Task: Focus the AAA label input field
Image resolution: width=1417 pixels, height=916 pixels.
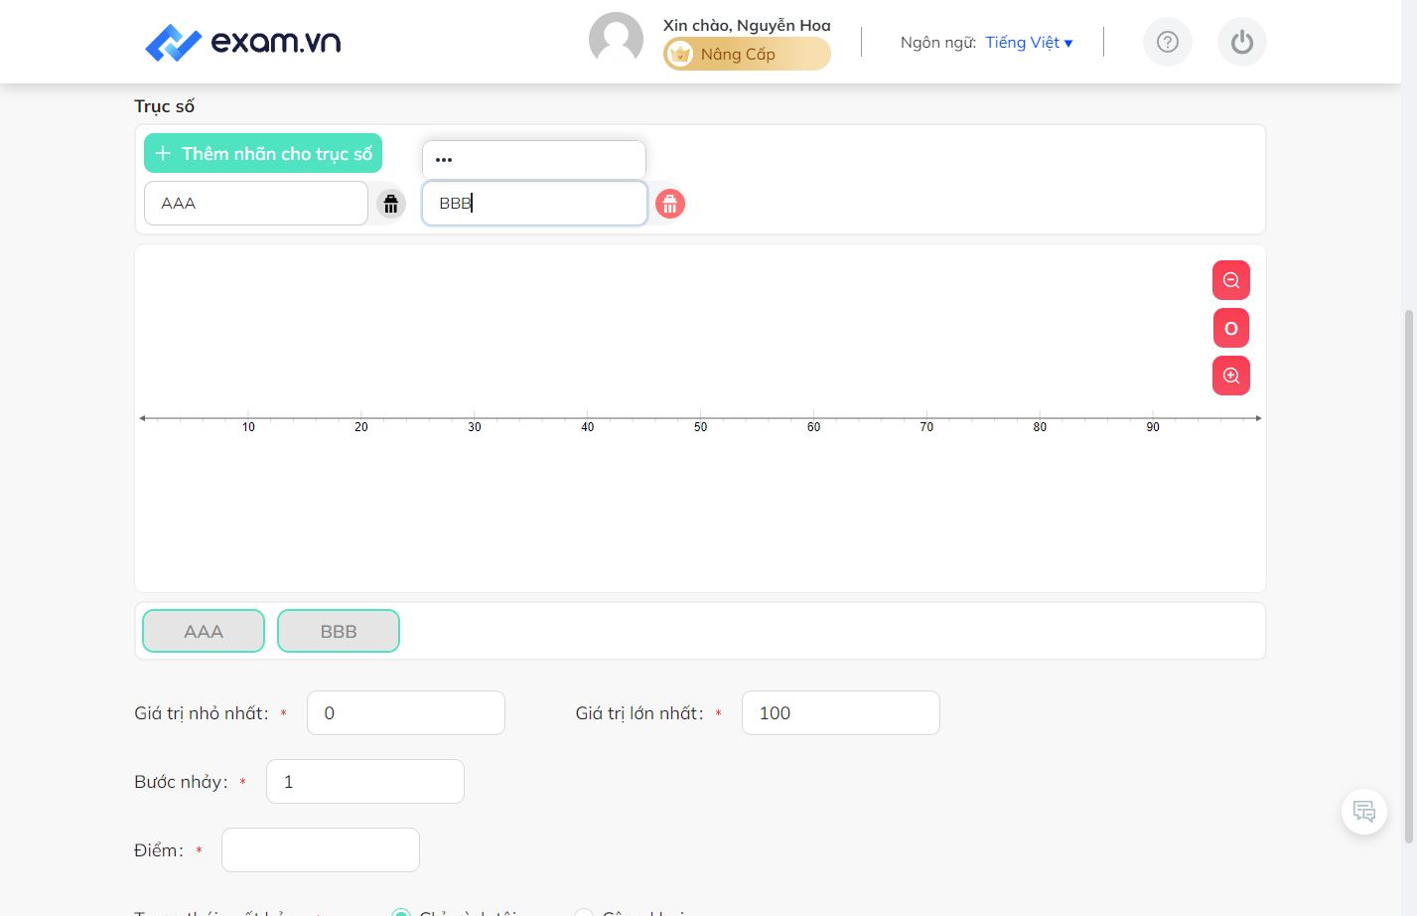Action: [x=256, y=203]
